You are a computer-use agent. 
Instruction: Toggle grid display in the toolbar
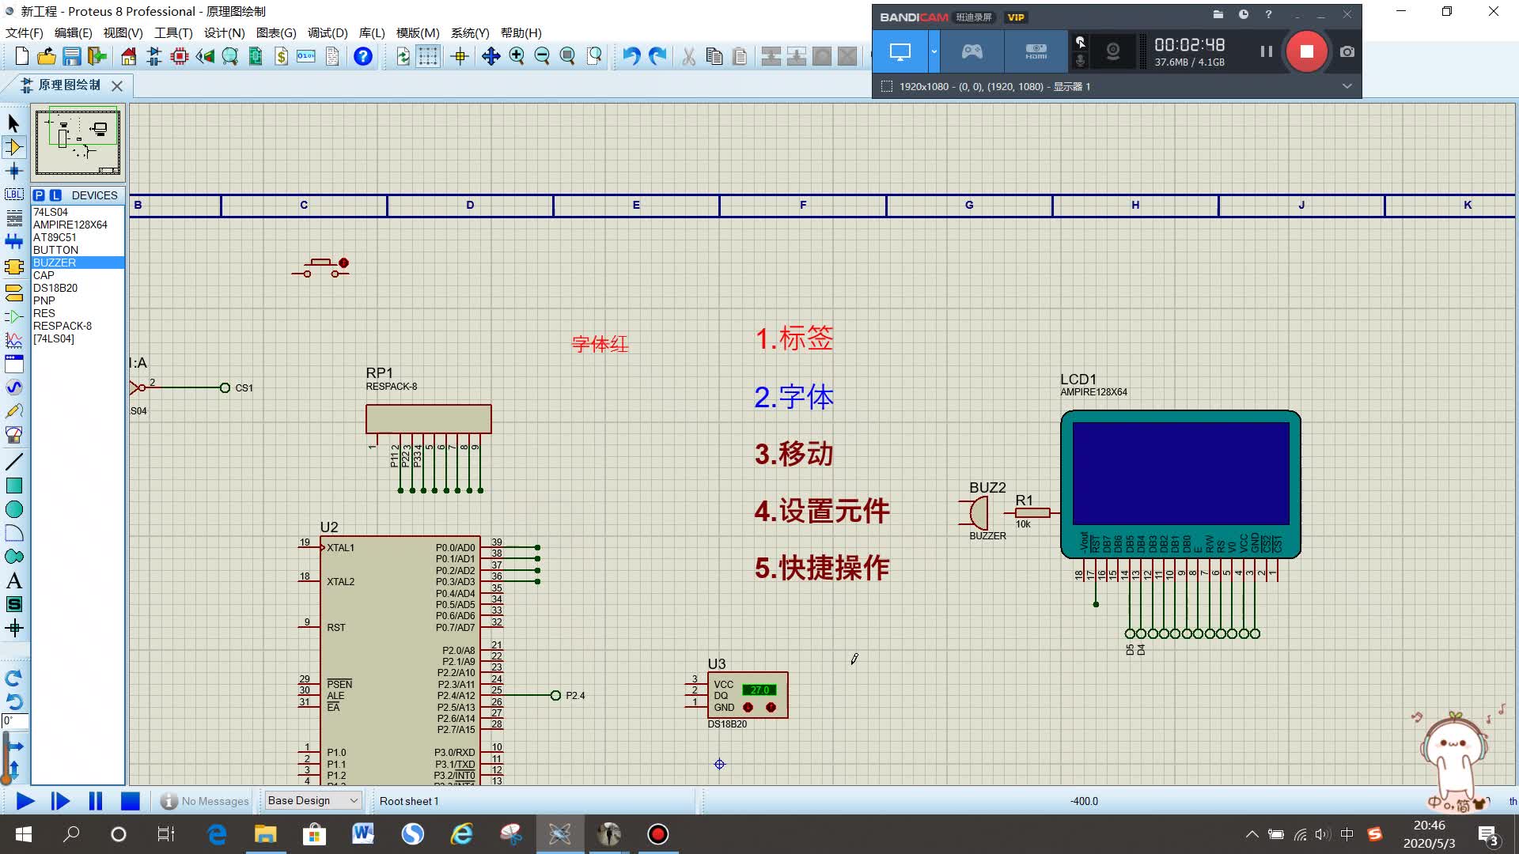click(x=428, y=56)
